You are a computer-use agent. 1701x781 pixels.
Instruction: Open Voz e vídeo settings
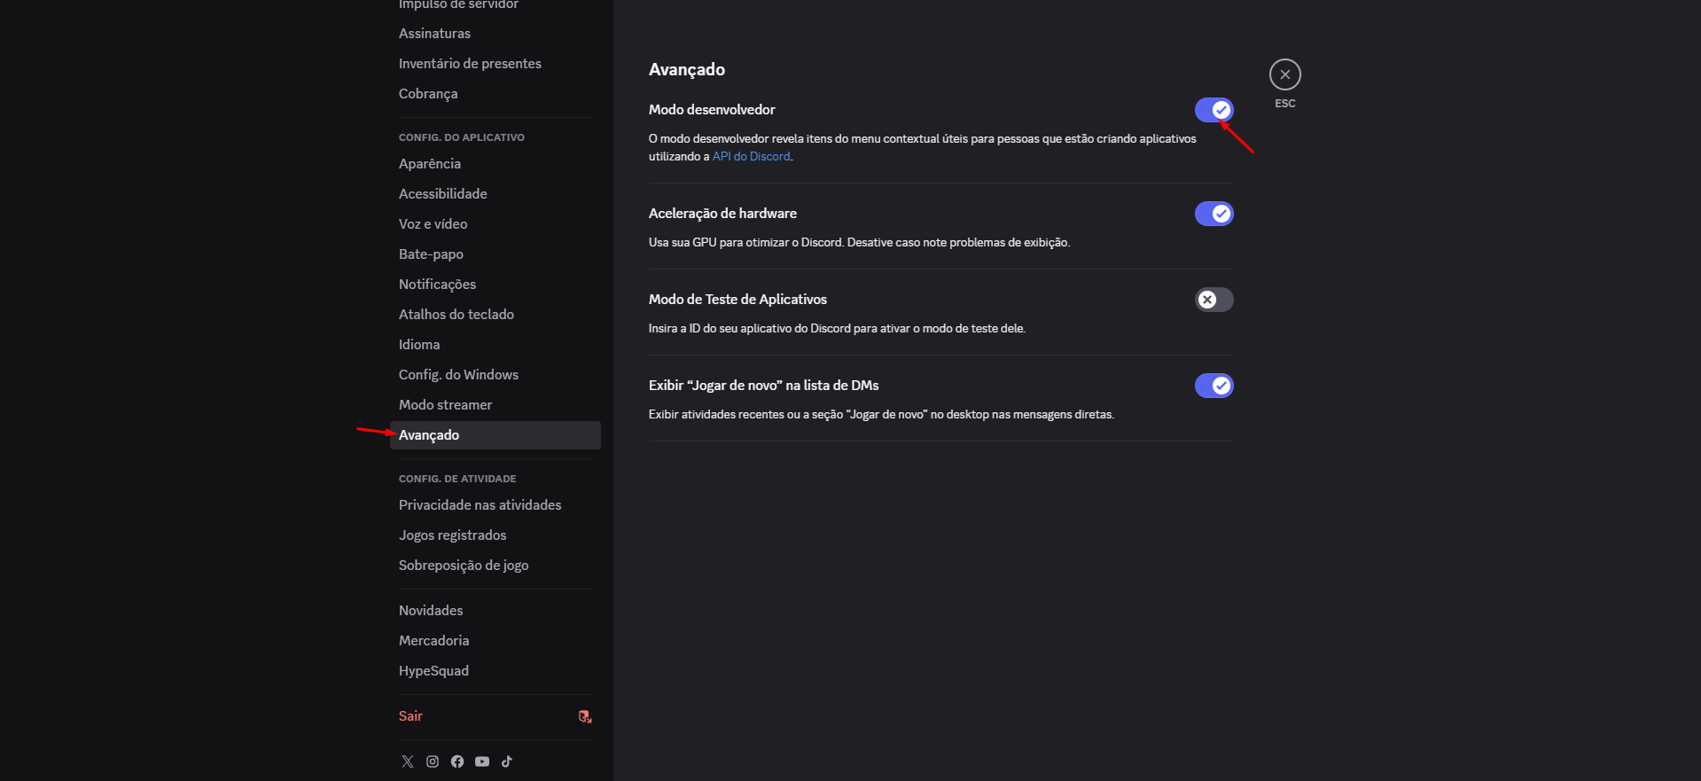point(495,224)
